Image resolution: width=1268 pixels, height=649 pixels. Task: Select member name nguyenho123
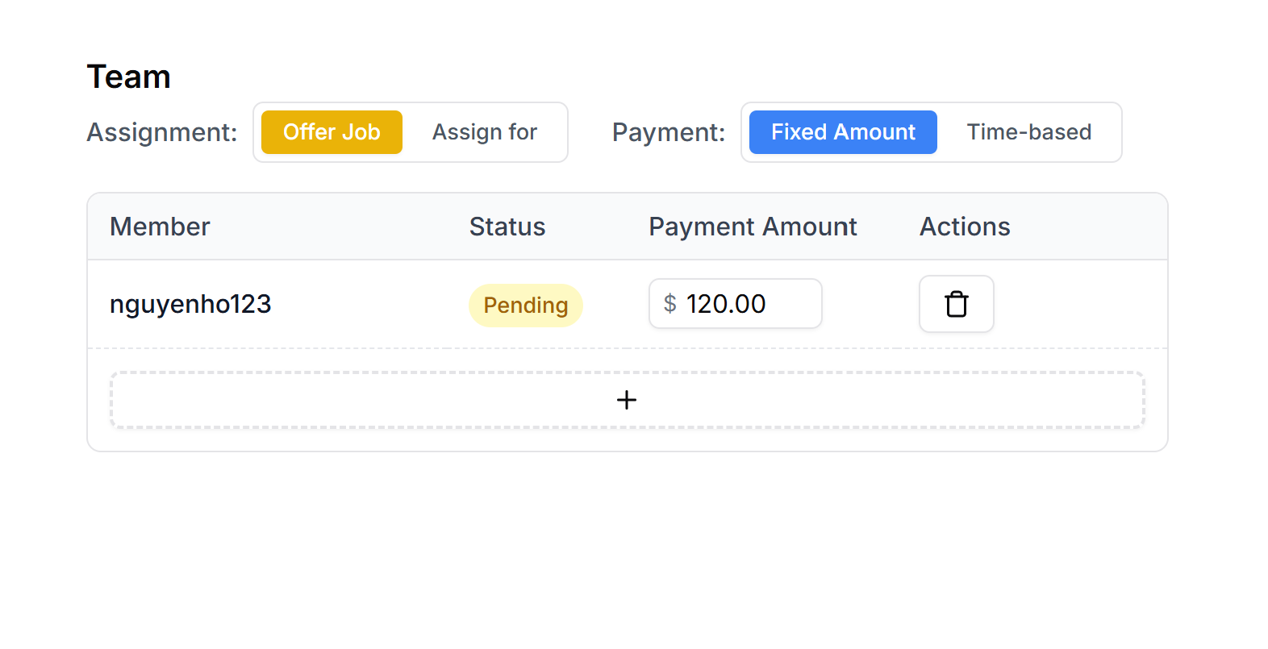pyautogui.click(x=190, y=304)
